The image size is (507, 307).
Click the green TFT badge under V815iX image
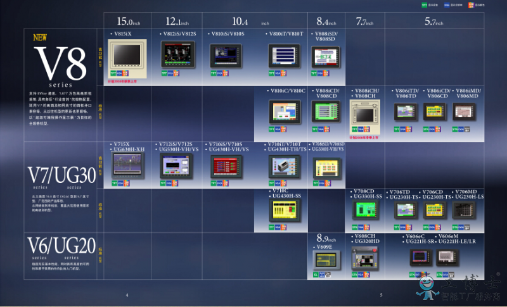point(113,73)
